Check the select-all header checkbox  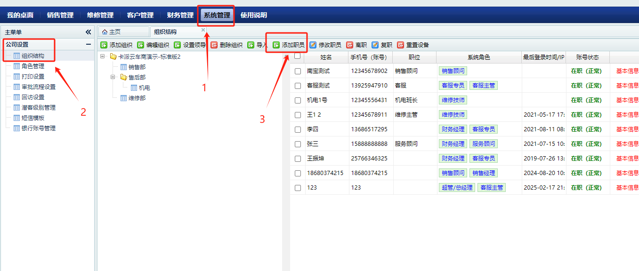297,56
